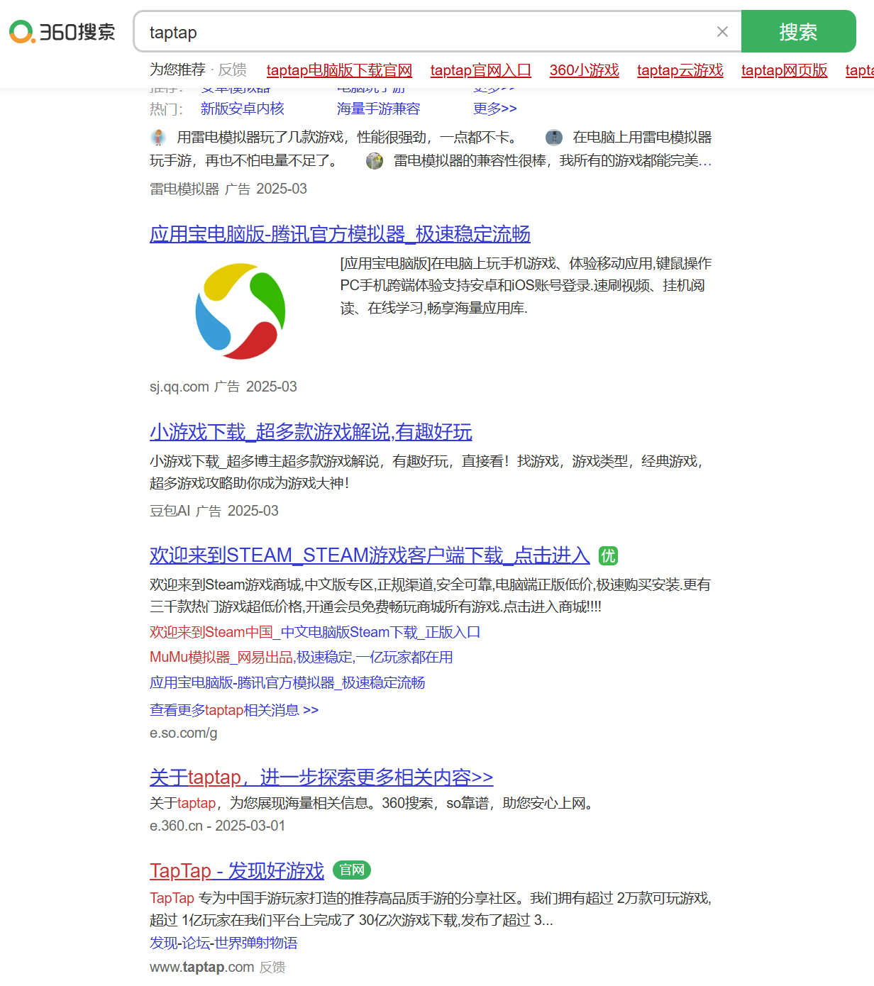Viewport: 874px width, 986px height.
Task: Open 海量手游兼容 link
Action: click(x=378, y=109)
